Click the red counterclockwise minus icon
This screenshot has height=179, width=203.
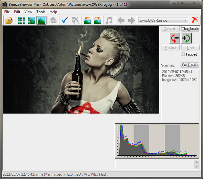(x=175, y=38)
